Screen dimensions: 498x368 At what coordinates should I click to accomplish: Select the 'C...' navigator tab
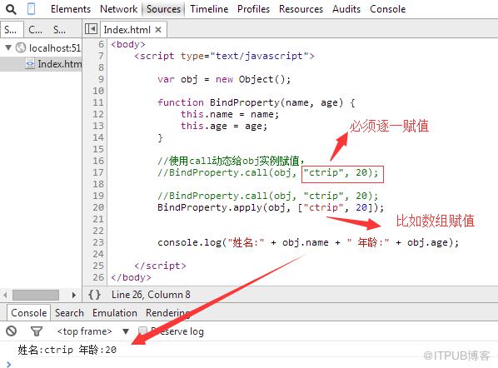(x=35, y=30)
